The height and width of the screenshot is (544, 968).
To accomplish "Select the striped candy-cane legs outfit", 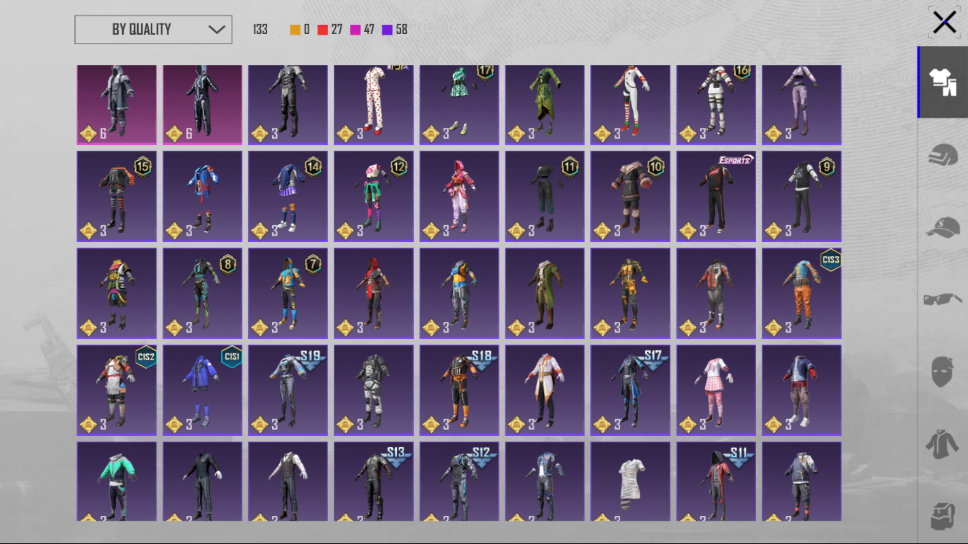I will click(630, 105).
